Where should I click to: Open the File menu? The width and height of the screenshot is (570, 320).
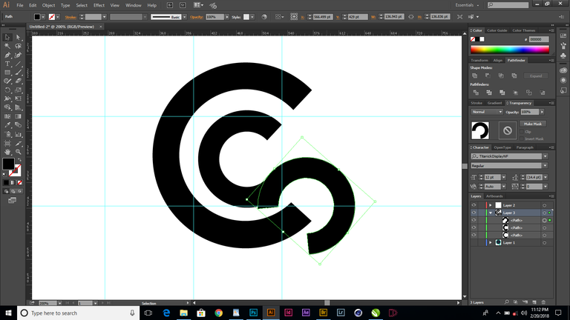tap(19, 5)
